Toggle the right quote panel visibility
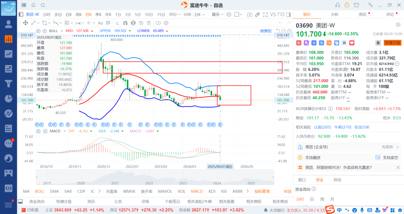The height and width of the screenshot is (214, 404). click(288, 15)
